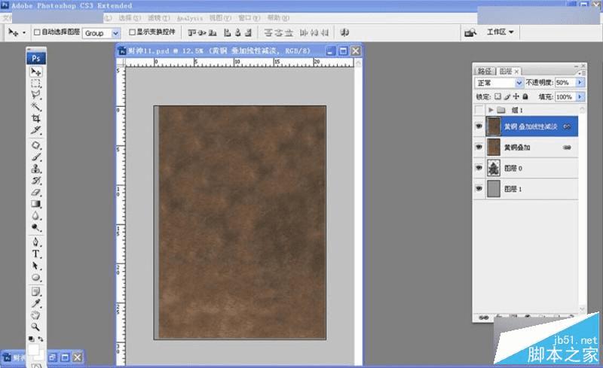
Task: Open the opacity slider arrow at 50%
Action: [x=580, y=83]
